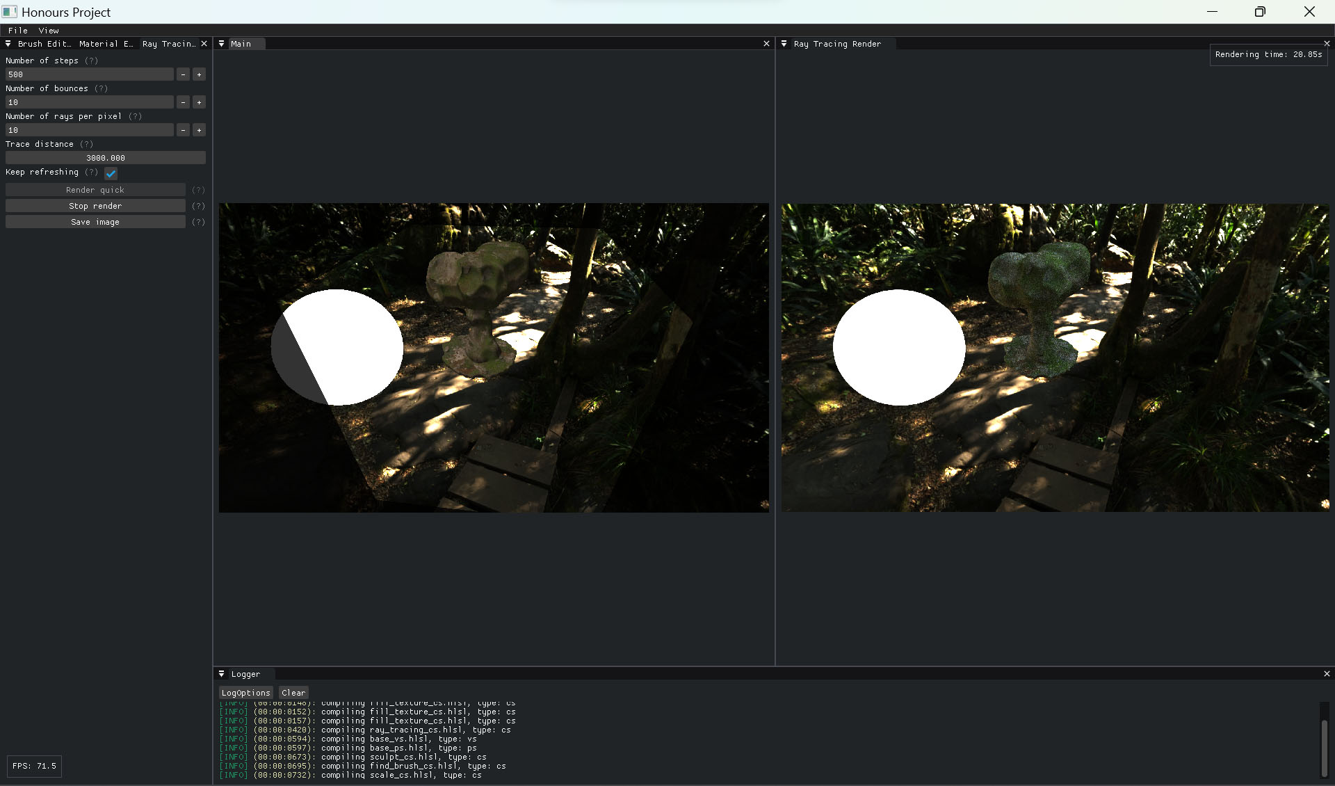Viewport: 1335px width, 786px height.
Task: Open the Logger panel triangle dropdown
Action: pos(221,674)
